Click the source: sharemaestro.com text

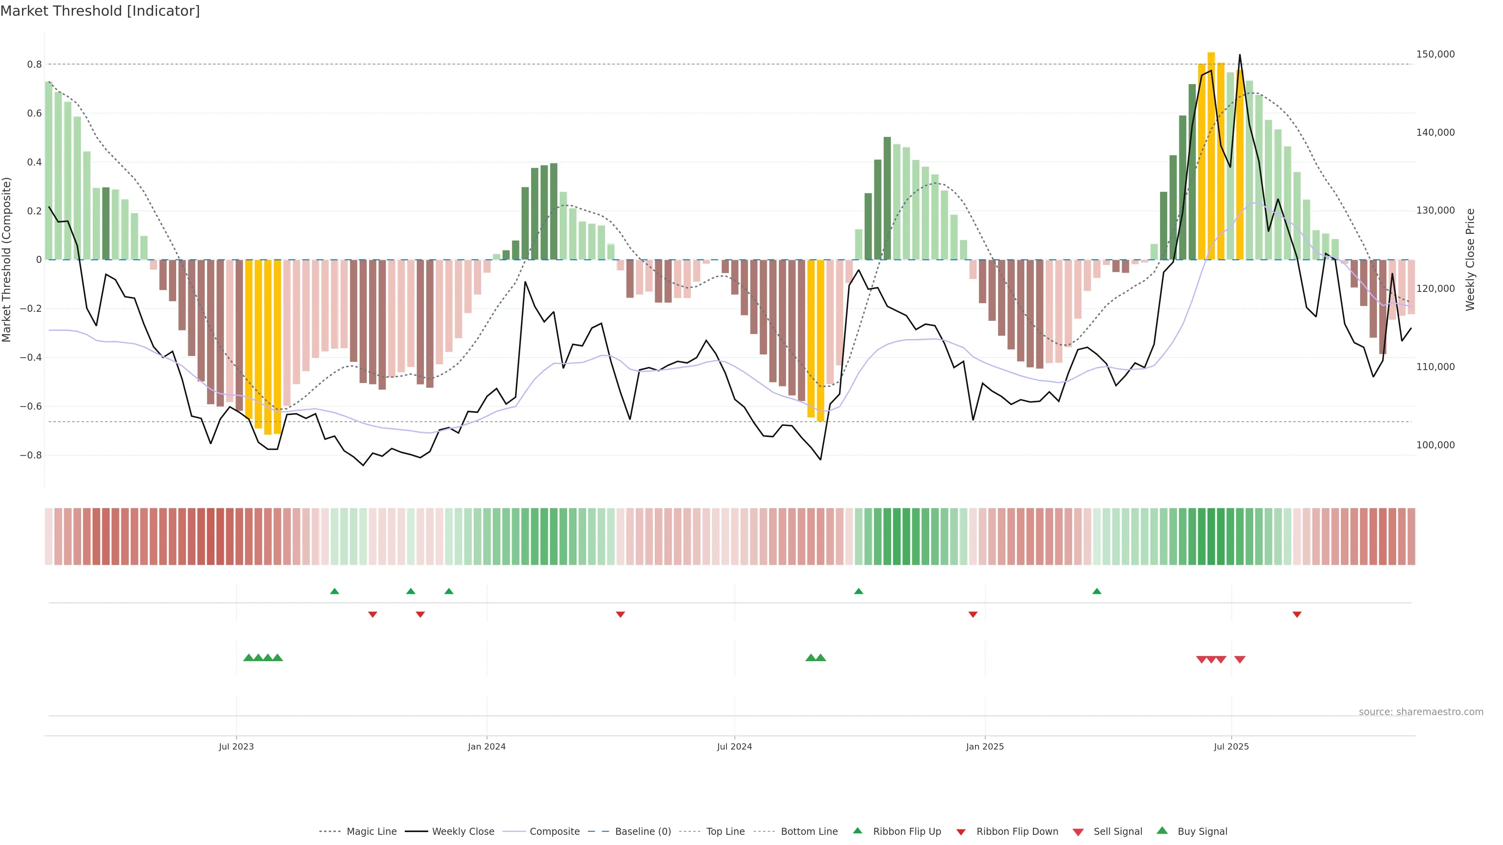click(x=1421, y=712)
